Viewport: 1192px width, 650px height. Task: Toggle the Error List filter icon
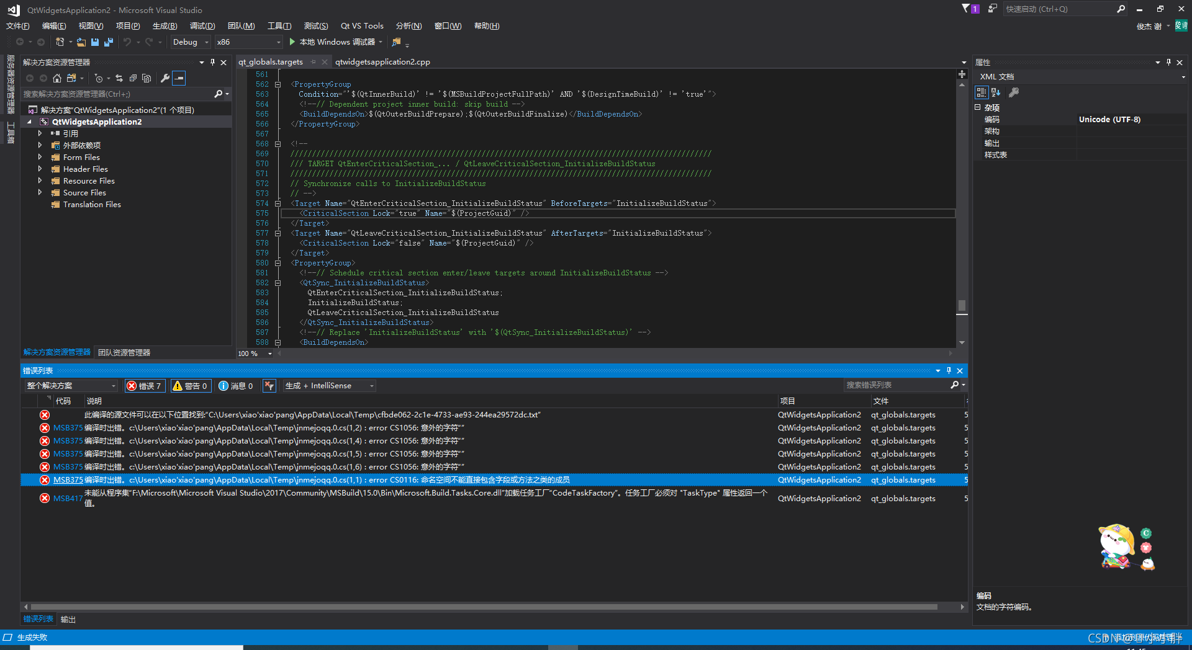269,386
